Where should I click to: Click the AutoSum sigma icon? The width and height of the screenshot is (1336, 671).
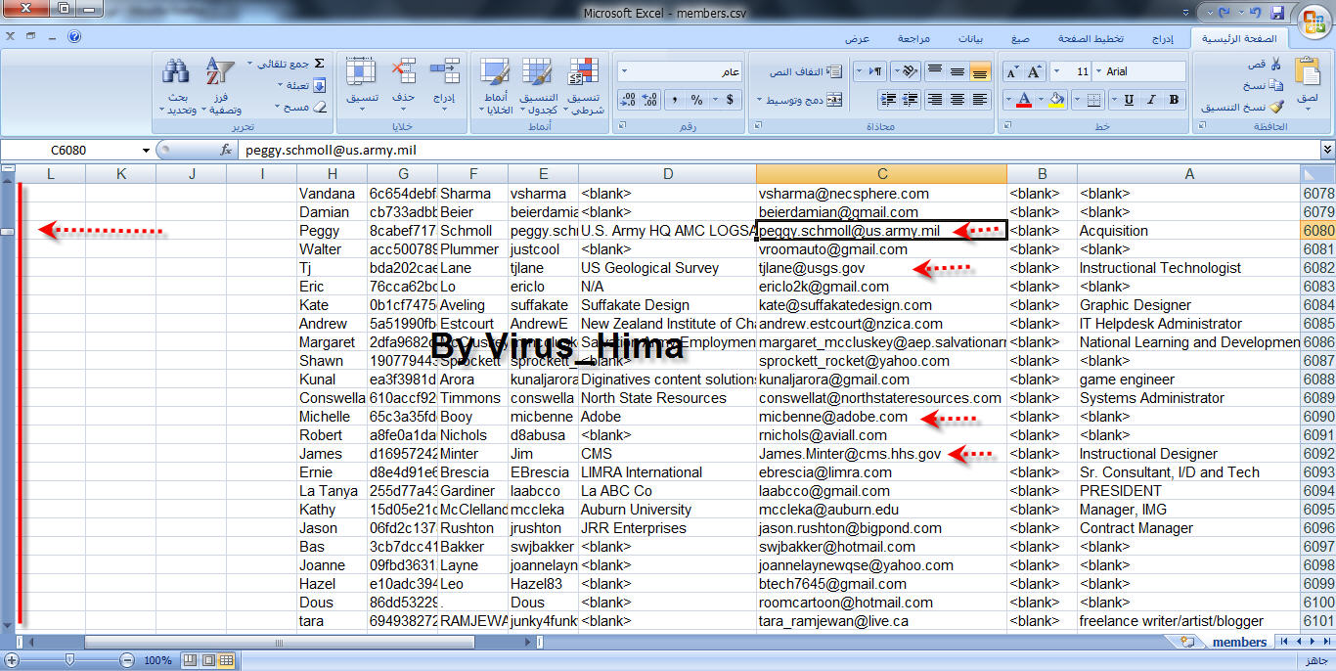[319, 63]
